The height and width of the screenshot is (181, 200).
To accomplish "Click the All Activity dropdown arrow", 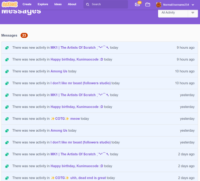I will (x=193, y=13).
